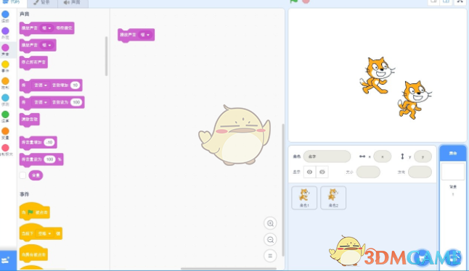Open the 变量 (Variables) dark-orange block category

pyautogui.click(x=5, y=133)
